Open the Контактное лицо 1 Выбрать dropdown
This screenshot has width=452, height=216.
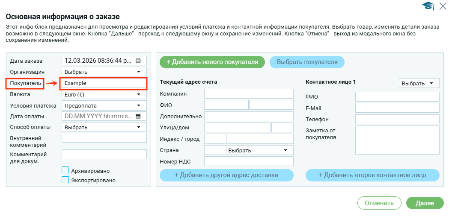419,83
